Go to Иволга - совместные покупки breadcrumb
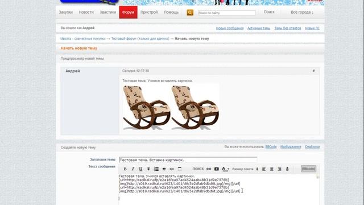 pos(83,39)
